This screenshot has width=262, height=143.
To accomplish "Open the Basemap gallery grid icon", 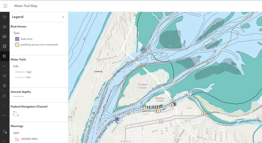I will pyautogui.click(x=4, y=46).
